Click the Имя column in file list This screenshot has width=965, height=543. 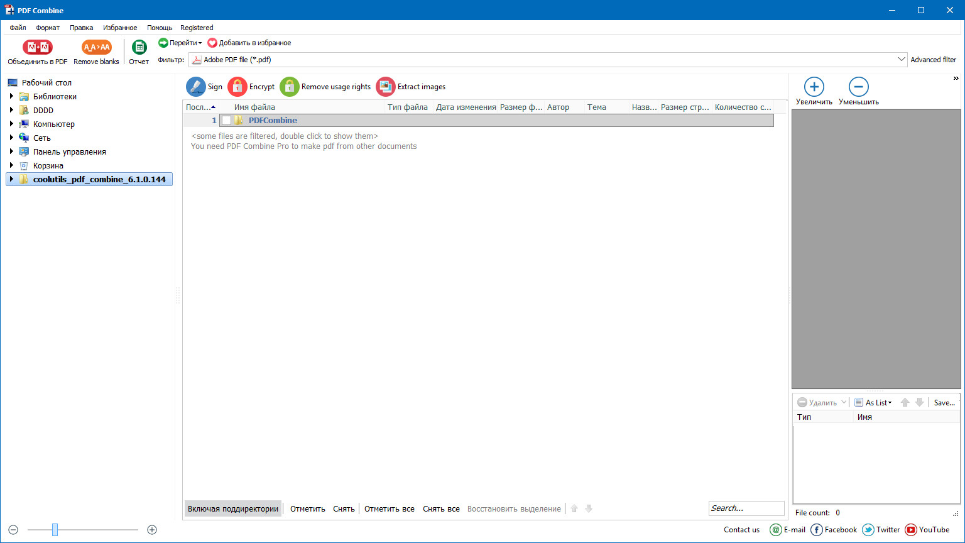(864, 417)
